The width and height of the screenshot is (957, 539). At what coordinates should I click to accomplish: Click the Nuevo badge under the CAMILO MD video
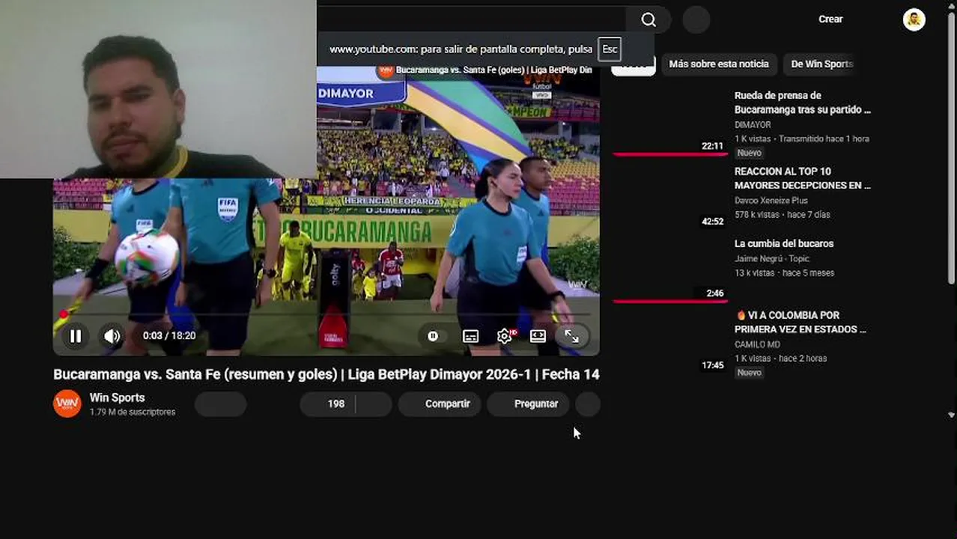click(749, 373)
